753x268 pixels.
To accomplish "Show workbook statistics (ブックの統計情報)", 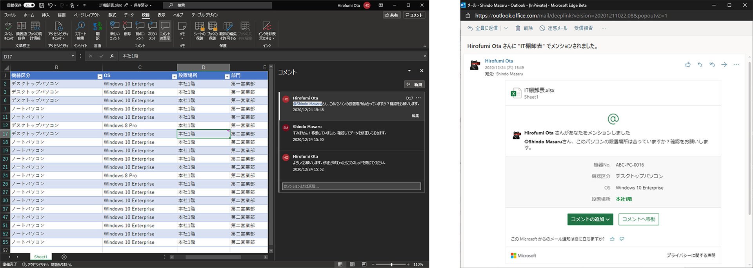I will click(35, 31).
